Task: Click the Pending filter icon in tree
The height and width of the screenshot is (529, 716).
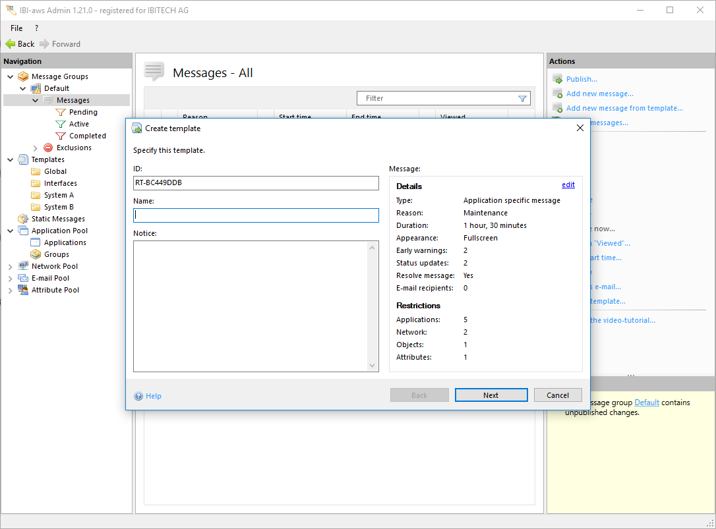Action: point(61,112)
